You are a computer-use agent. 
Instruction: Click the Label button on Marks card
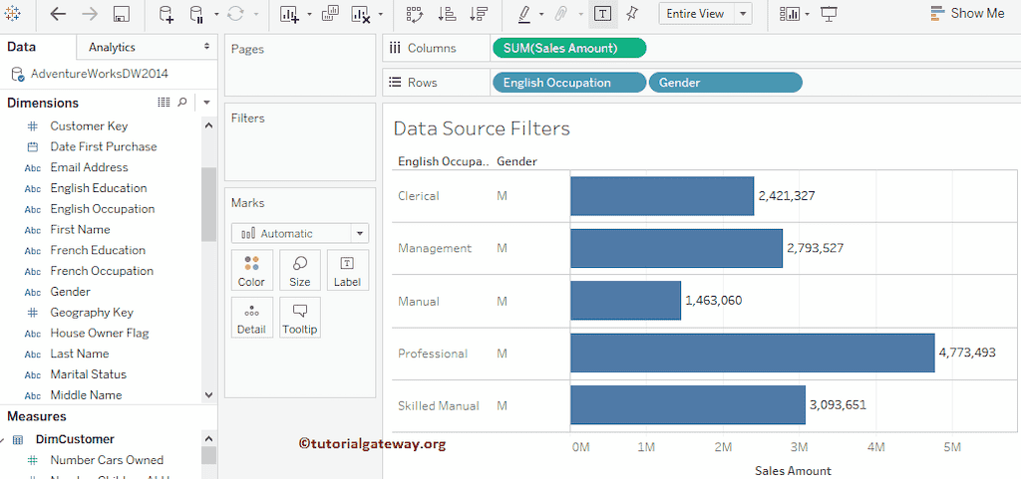(x=347, y=270)
